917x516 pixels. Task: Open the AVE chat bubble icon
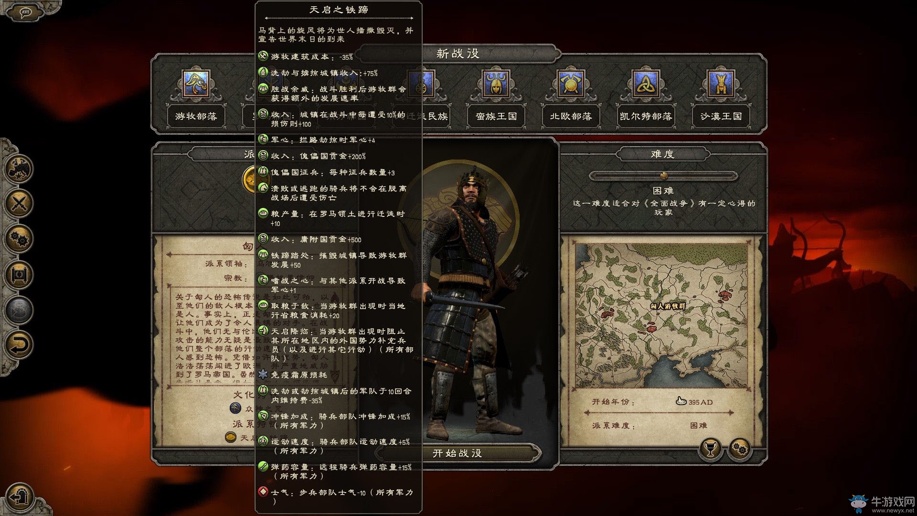[x=25, y=11]
